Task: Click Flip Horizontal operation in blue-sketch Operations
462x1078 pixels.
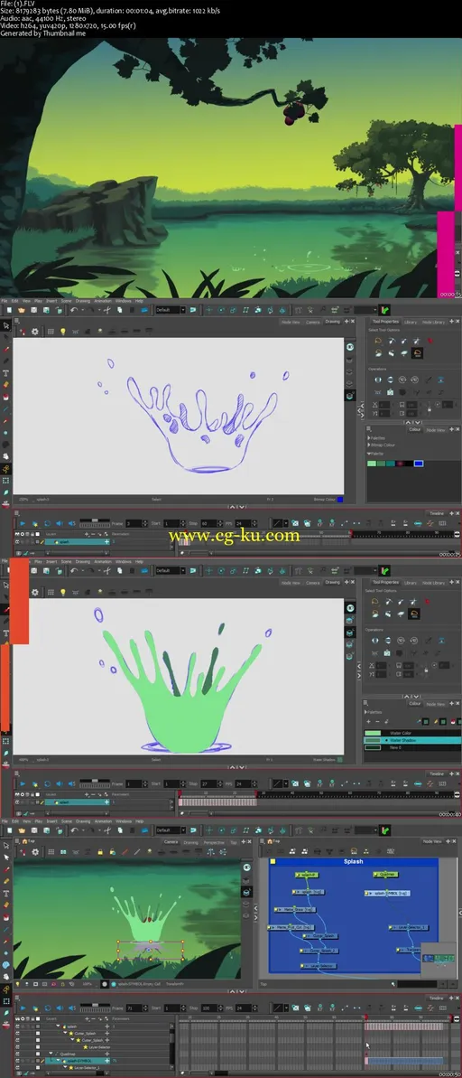Action: click(376, 379)
